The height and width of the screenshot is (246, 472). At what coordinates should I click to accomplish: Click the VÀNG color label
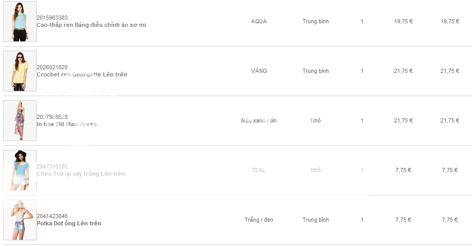(259, 71)
